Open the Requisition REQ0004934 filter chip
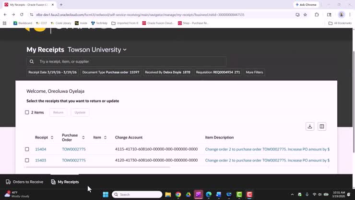This screenshot has height=200, width=355. 218,72
